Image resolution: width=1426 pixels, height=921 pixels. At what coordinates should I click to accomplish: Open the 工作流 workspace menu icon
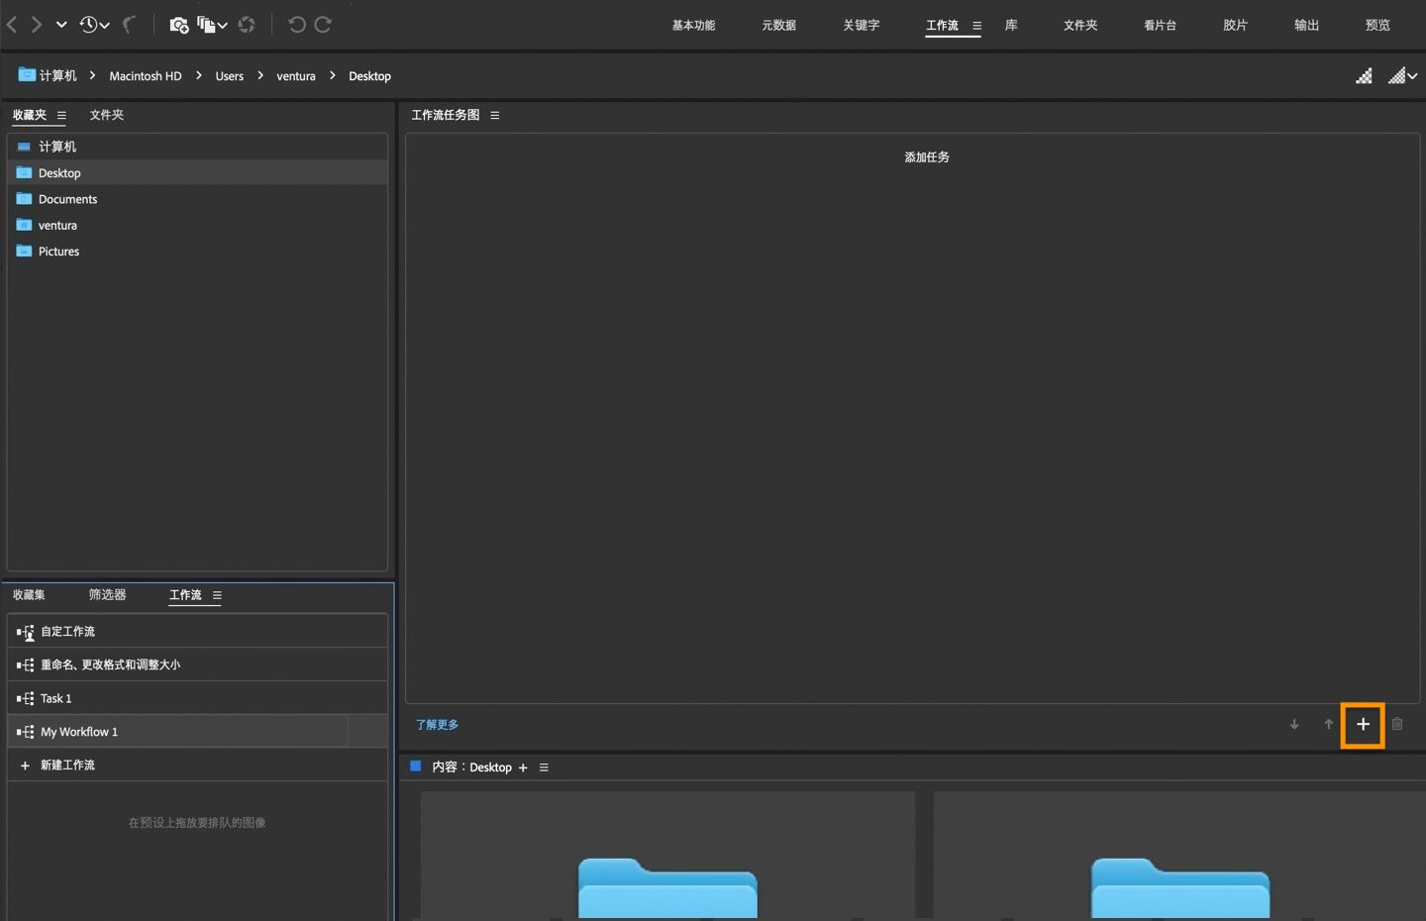[976, 27]
